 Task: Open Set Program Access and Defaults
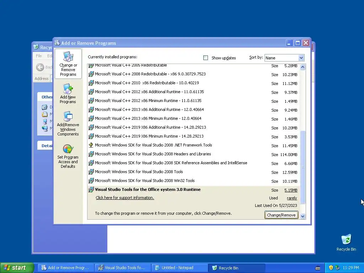tap(68, 156)
